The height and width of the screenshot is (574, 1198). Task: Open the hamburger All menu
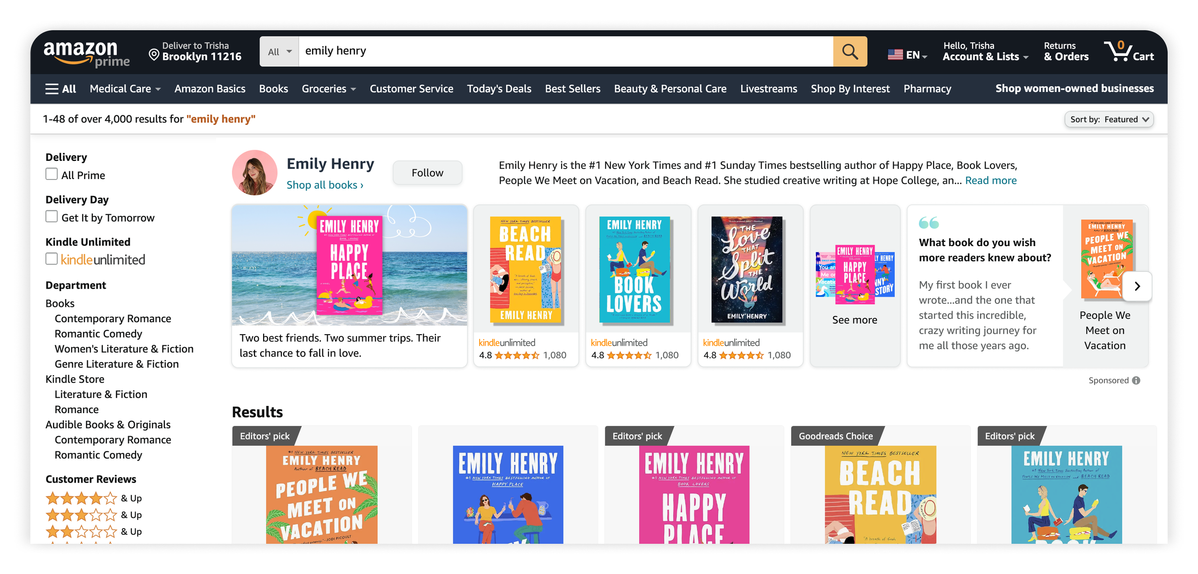[x=60, y=89]
